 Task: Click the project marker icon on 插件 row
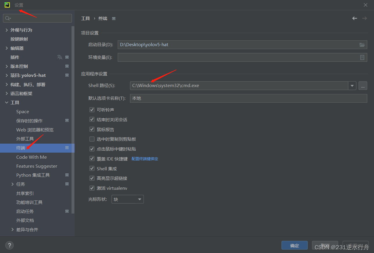[67, 57]
